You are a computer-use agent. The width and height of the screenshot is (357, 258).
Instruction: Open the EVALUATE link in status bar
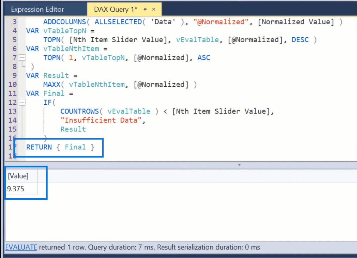(21, 247)
